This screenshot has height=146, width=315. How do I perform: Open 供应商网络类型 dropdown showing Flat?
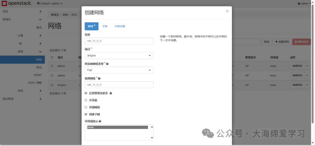pos(119,70)
